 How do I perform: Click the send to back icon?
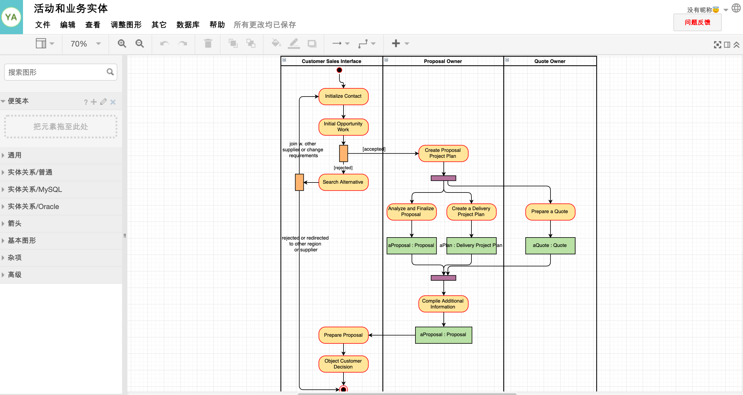(251, 44)
